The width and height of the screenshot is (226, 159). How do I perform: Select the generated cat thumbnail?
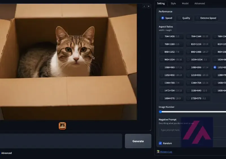tap(62, 126)
